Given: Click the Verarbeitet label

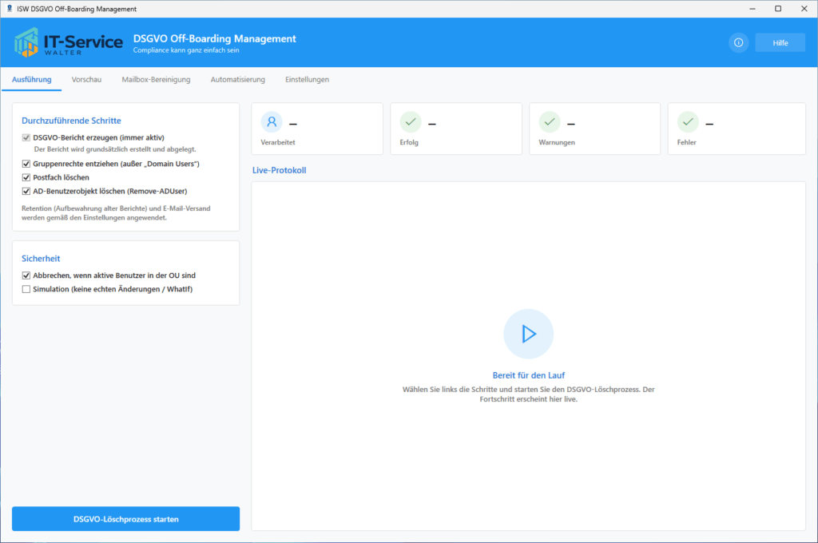Looking at the screenshot, I should [x=278, y=142].
